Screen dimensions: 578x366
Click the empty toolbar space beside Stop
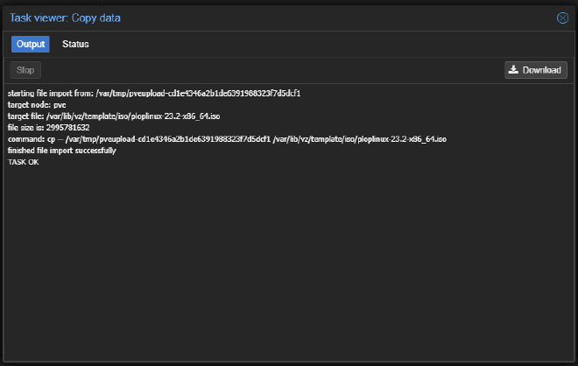(x=263, y=70)
